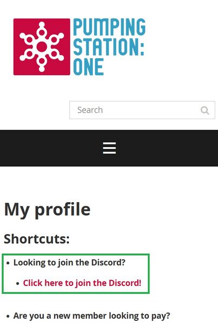Image resolution: width=218 pixels, height=323 pixels.
Task: Click the Pumping Station: One logo text
Action: click(x=110, y=47)
